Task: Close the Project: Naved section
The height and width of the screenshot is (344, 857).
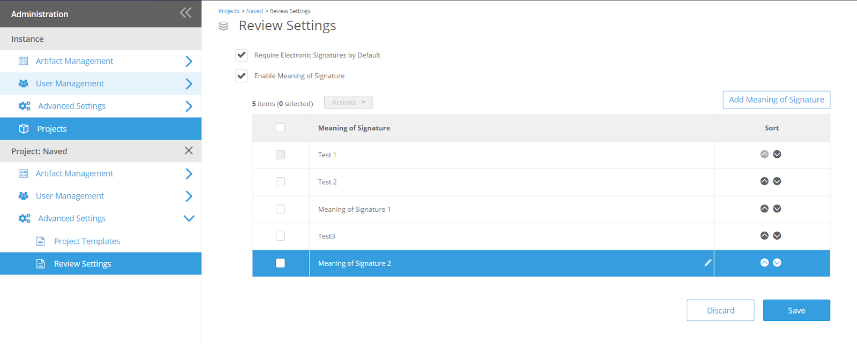Action: tap(189, 151)
